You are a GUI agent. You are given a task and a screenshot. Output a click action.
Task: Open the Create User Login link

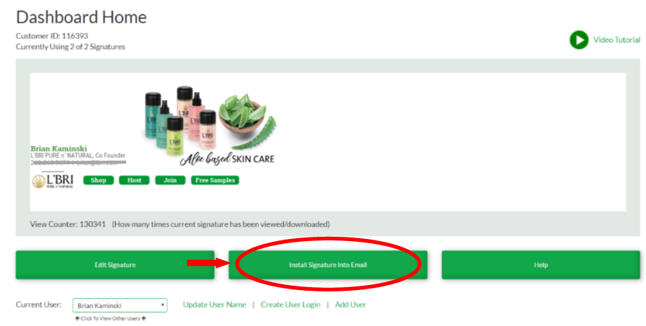tap(291, 304)
